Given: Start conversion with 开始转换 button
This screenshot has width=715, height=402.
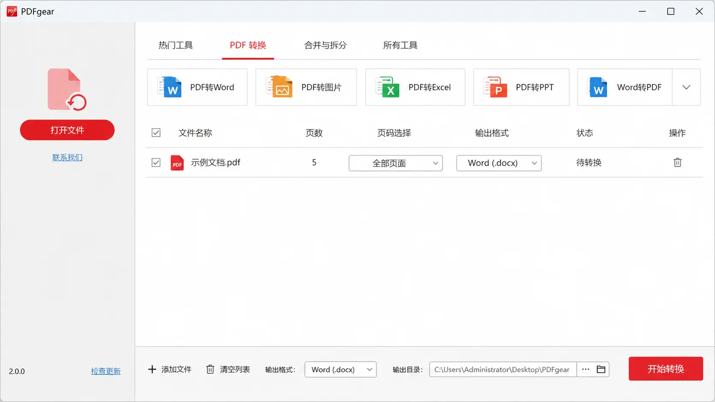Looking at the screenshot, I should coord(666,369).
